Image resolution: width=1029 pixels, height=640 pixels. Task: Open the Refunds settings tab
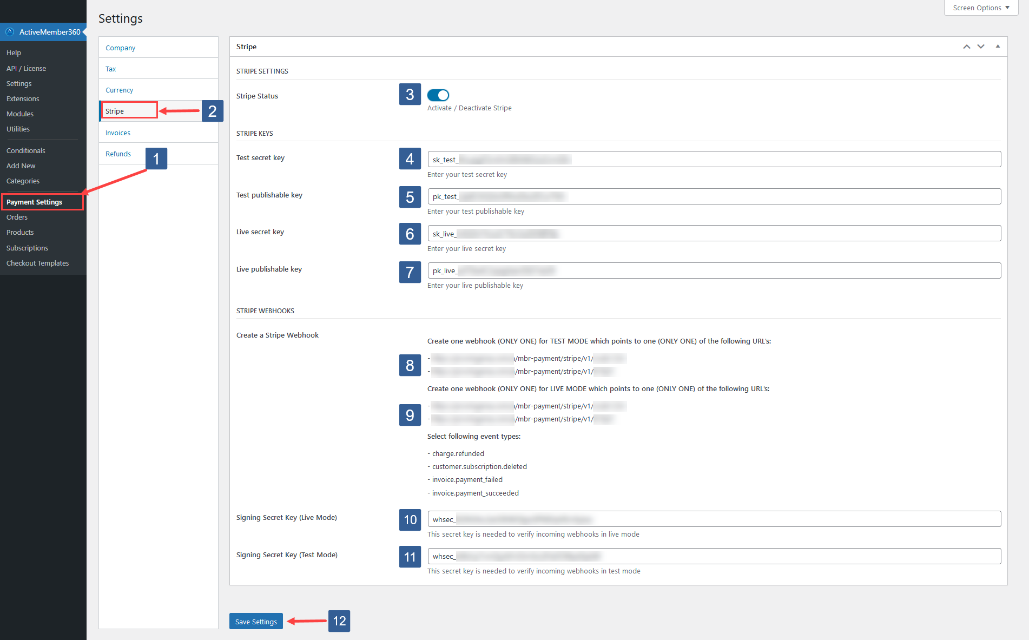click(x=118, y=154)
